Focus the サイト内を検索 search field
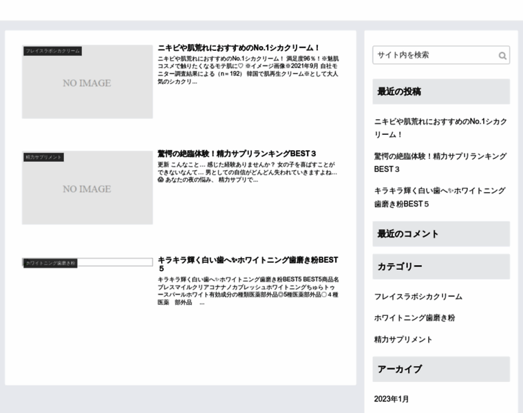This screenshot has width=523, height=413. [441, 55]
